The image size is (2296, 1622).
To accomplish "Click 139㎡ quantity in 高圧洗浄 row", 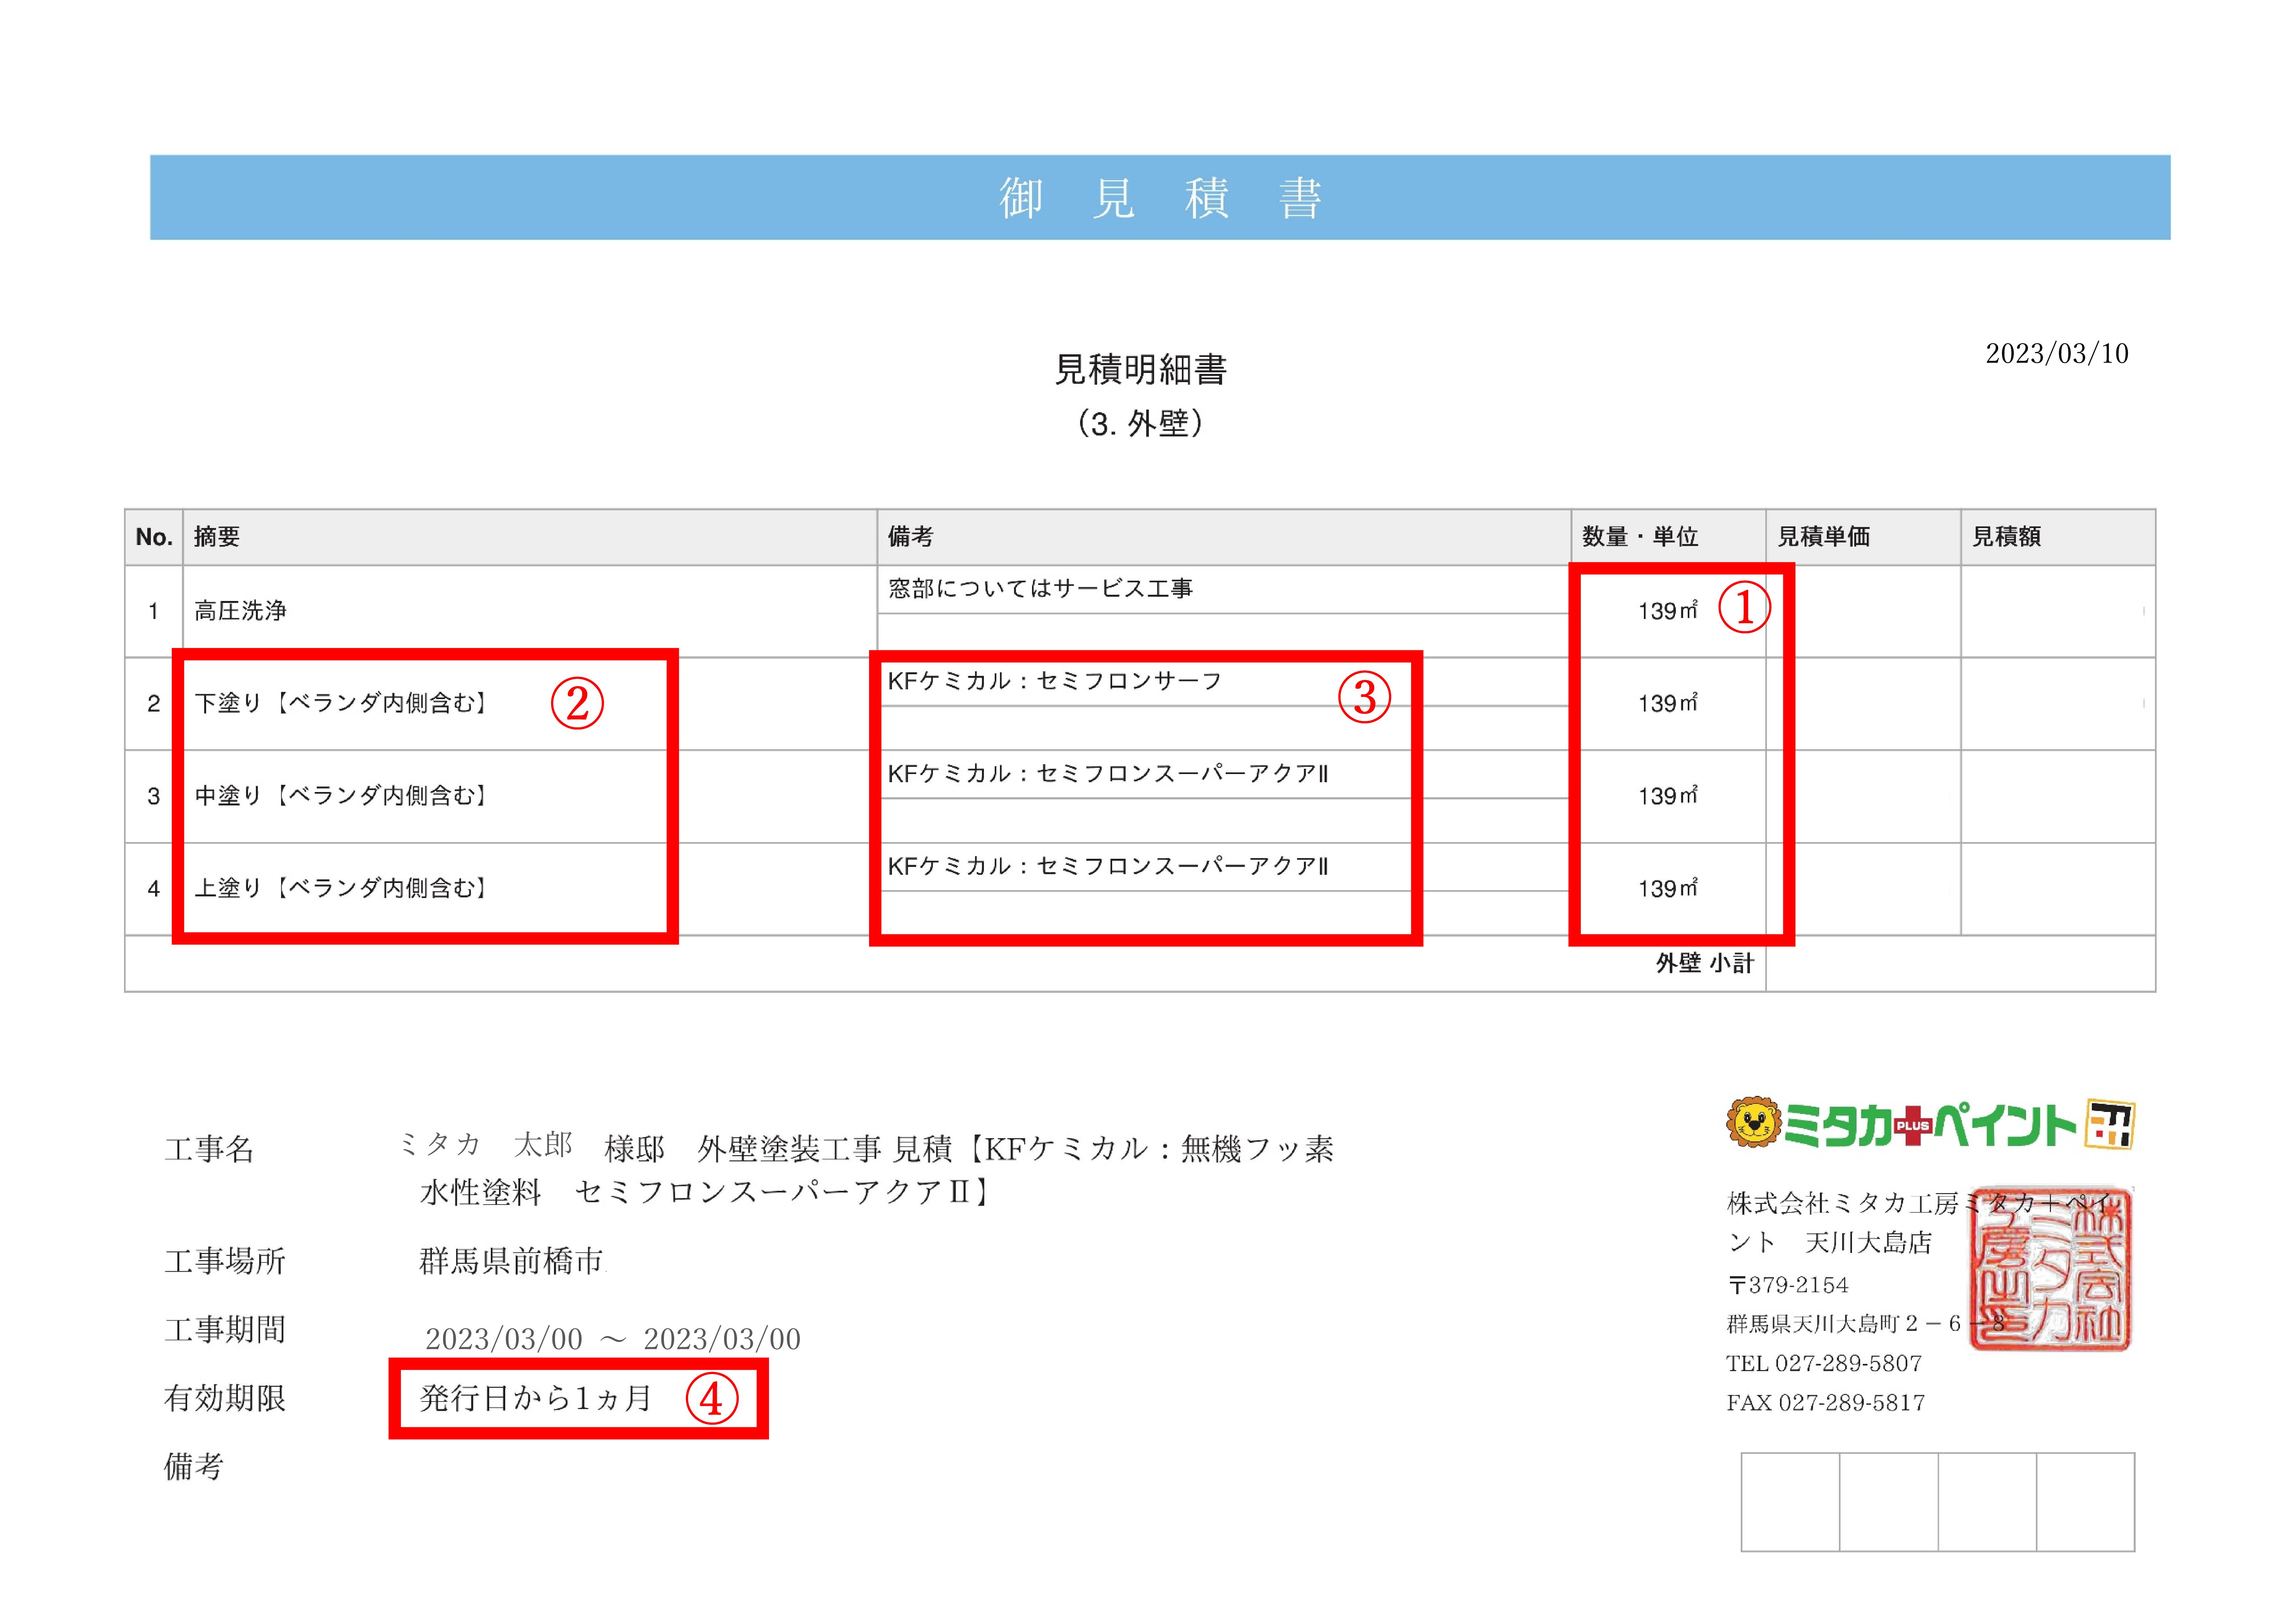I will [x=1668, y=611].
